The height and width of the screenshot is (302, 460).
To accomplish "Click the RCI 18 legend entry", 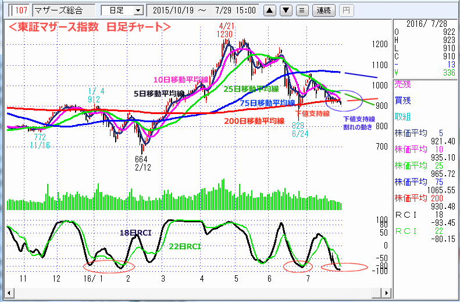I will coord(419,215).
